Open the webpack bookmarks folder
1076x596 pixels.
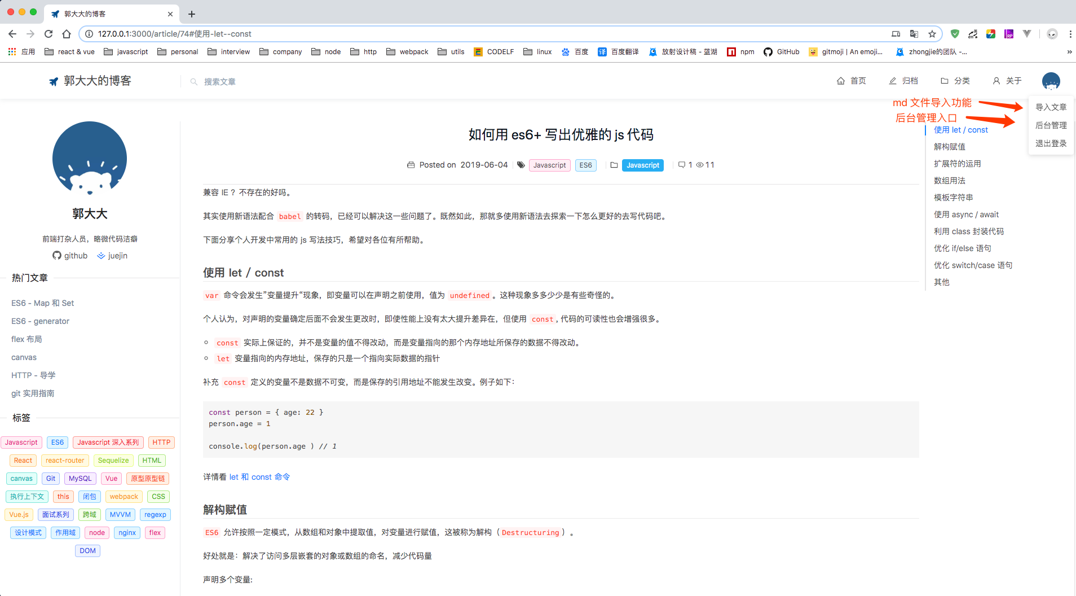click(407, 52)
